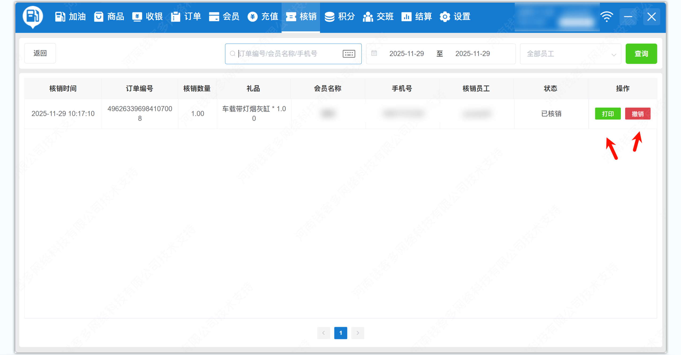Open the 积分 points section
The width and height of the screenshot is (681, 355).
(340, 17)
